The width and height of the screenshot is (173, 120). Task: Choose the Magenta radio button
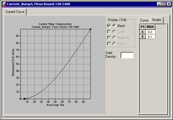[x=114, y=38]
